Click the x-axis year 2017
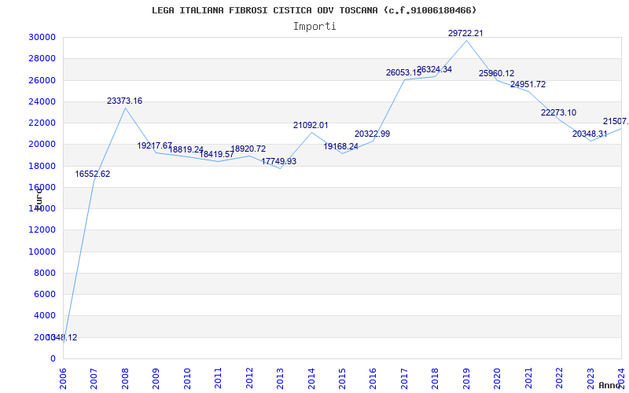 (x=404, y=378)
